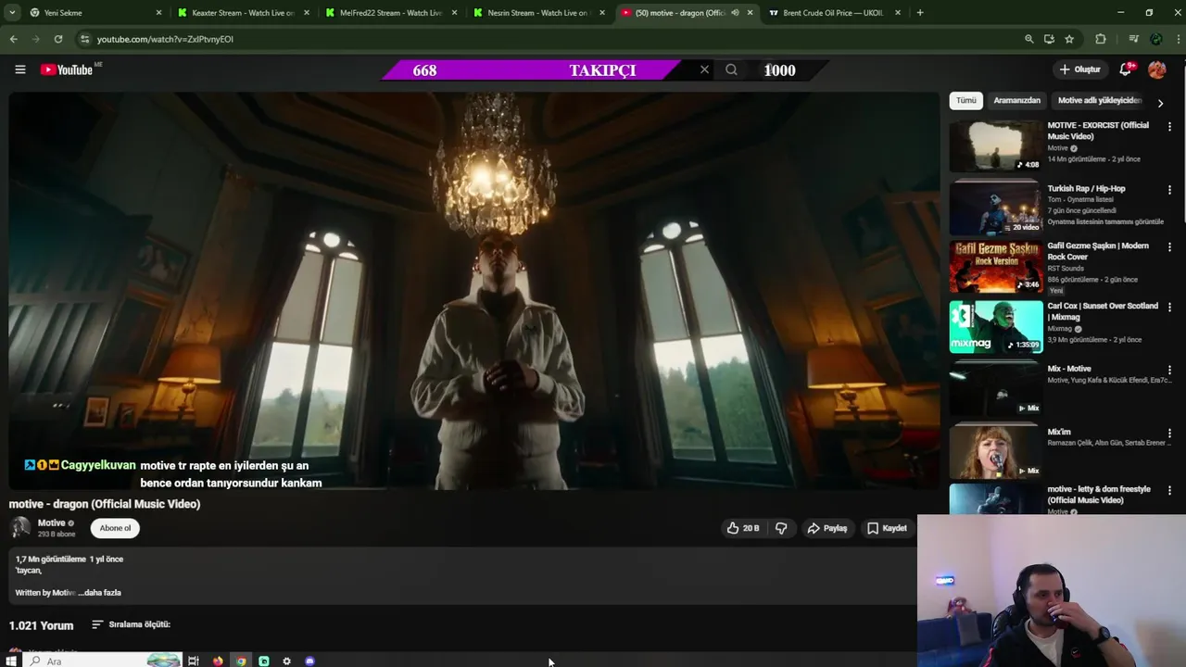This screenshot has width=1186, height=667.
Task: Close the Nesrin Stream tab
Action: (x=602, y=13)
